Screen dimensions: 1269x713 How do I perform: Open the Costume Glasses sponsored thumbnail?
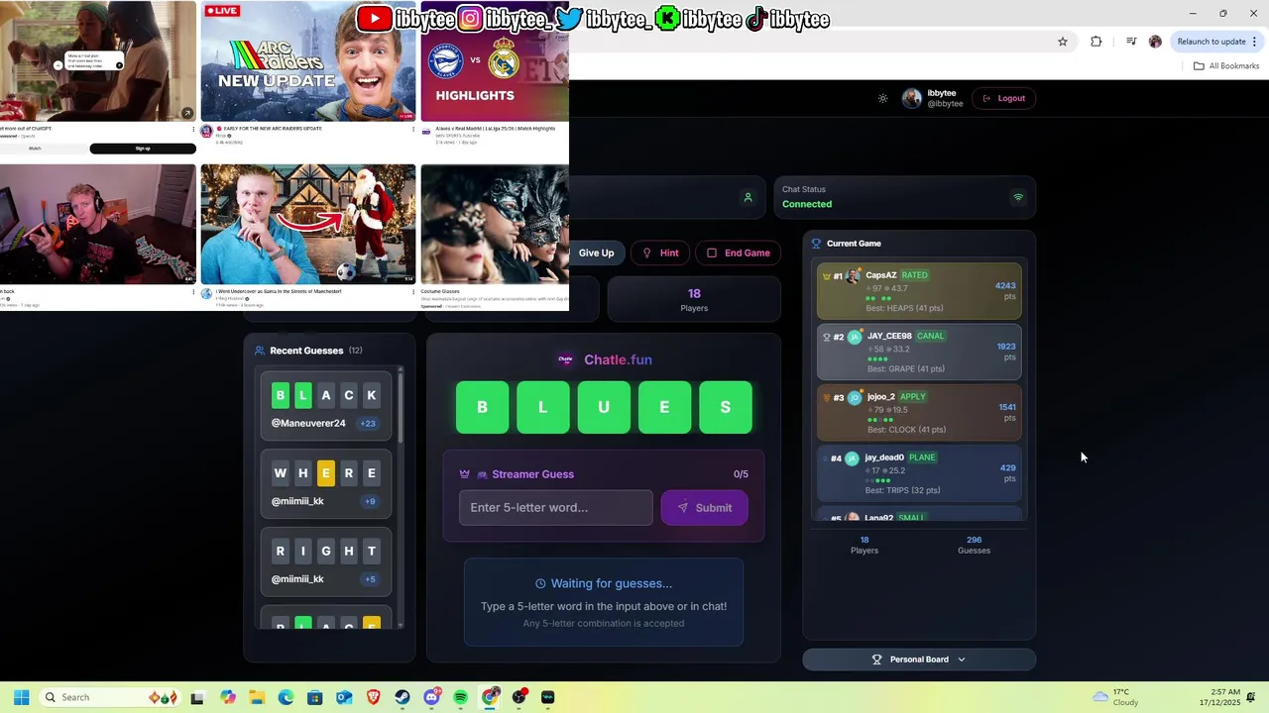point(495,225)
